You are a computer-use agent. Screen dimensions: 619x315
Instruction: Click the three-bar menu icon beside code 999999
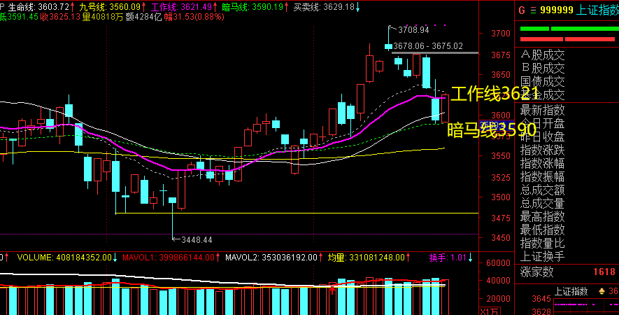coord(534,10)
